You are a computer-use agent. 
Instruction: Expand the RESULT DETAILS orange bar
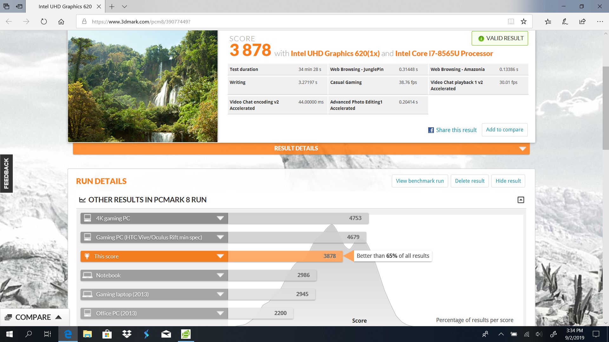coord(301,149)
